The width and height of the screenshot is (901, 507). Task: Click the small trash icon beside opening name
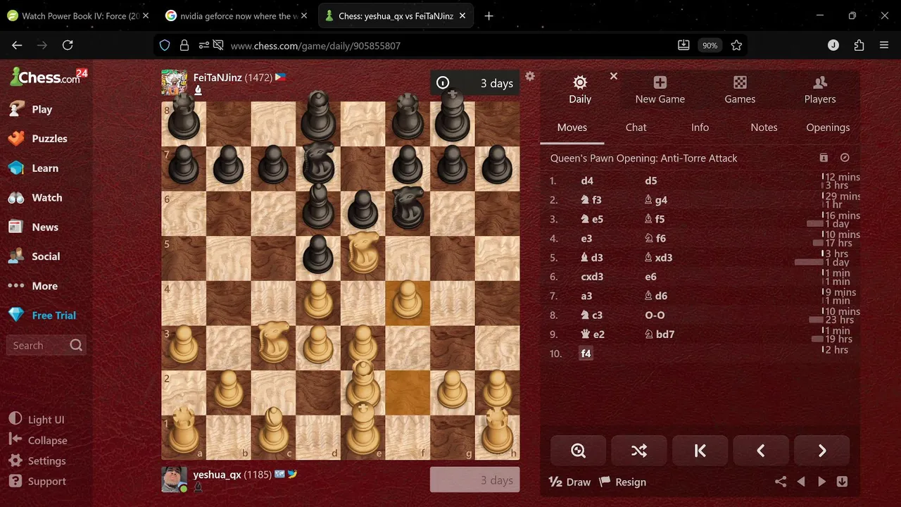(x=824, y=158)
